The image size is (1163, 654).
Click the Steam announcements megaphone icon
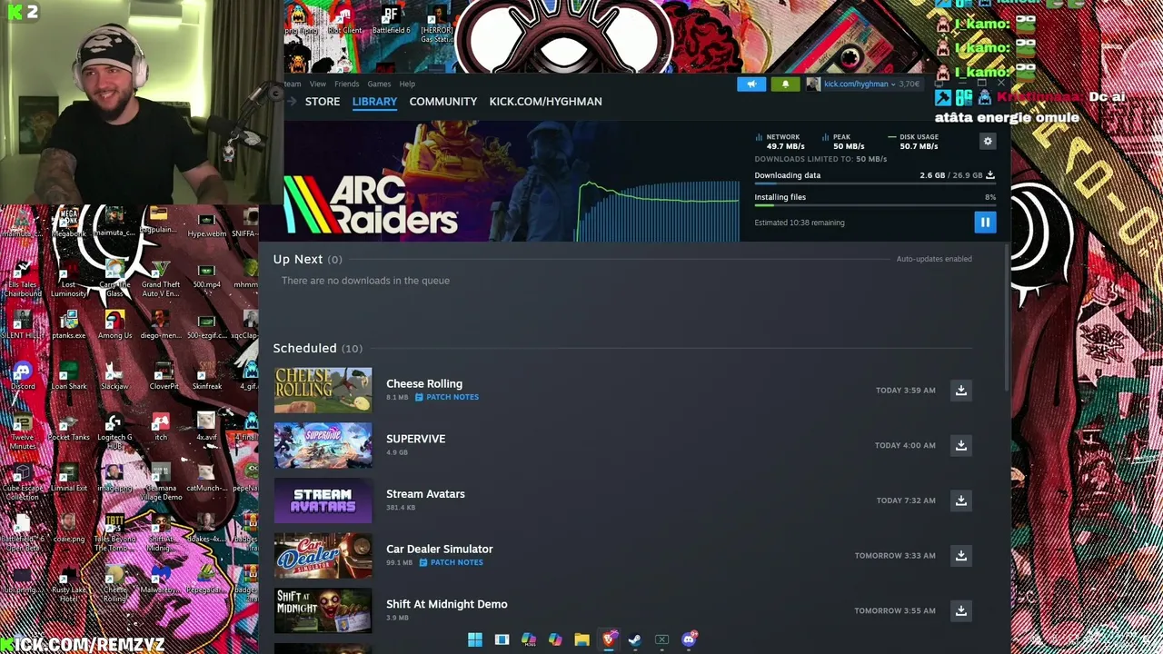(751, 84)
